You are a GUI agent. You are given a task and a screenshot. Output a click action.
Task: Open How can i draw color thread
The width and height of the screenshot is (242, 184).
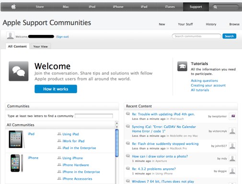(160, 156)
